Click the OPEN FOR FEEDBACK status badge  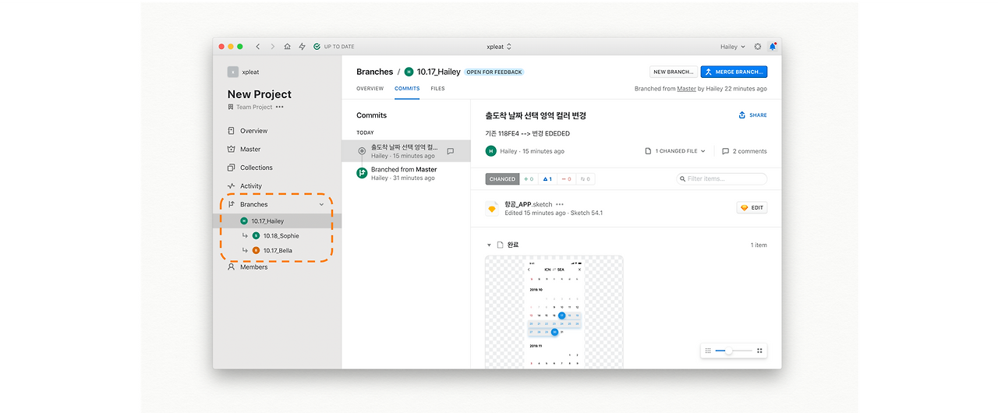coord(494,72)
